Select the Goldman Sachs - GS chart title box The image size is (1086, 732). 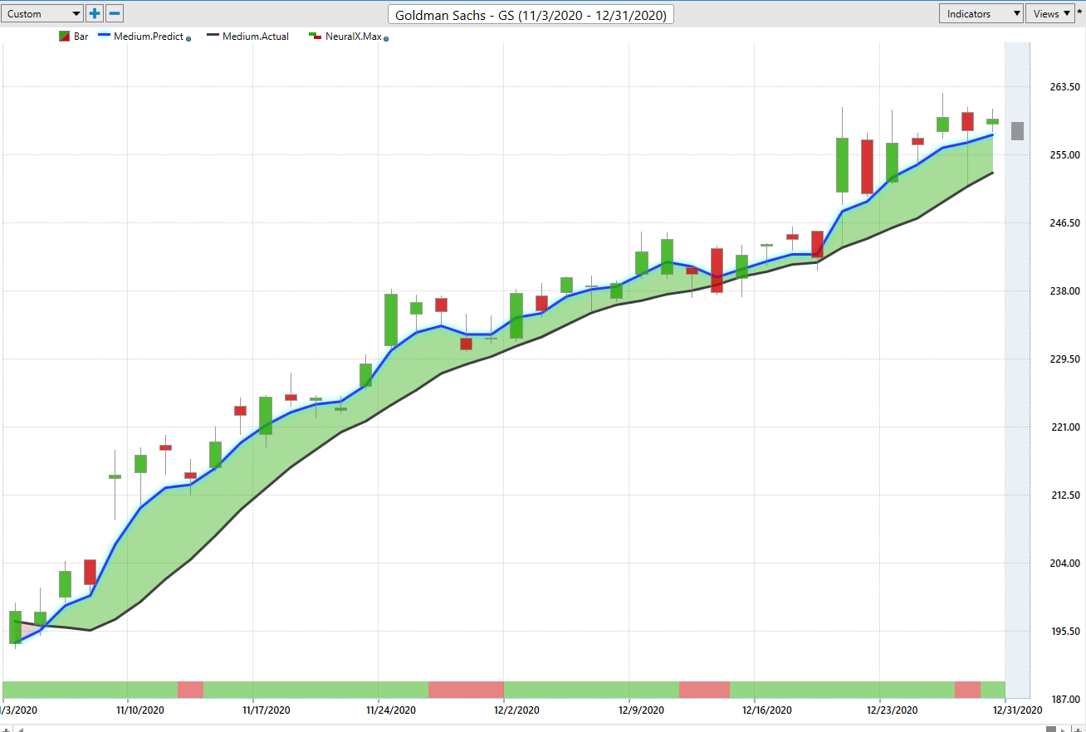(x=531, y=15)
